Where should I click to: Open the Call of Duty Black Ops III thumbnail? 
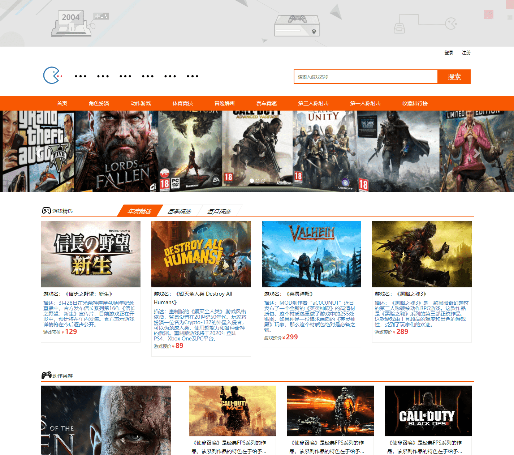click(428, 411)
